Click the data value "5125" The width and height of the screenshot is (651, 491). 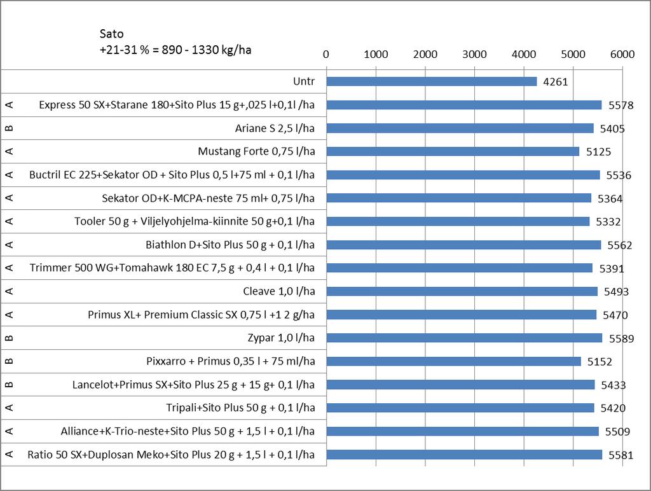[x=599, y=152]
